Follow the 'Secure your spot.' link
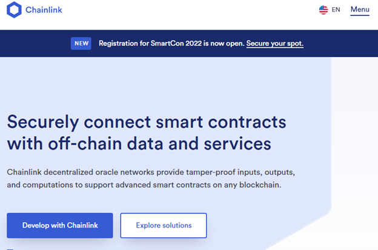 (x=274, y=44)
